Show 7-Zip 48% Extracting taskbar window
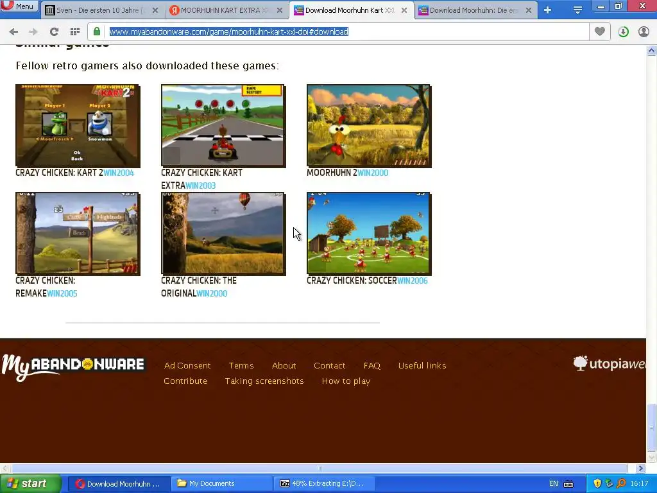 pyautogui.click(x=324, y=484)
